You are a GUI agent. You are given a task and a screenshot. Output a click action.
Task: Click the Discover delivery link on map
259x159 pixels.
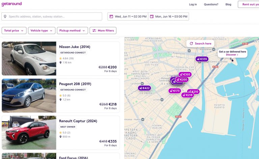click(232, 55)
